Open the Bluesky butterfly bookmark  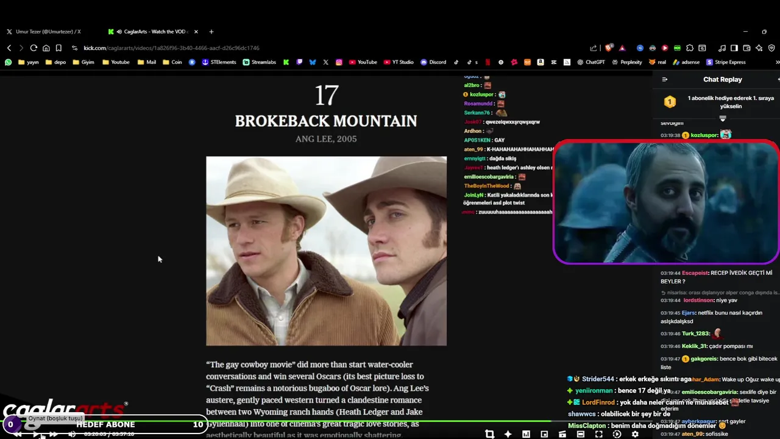313,62
